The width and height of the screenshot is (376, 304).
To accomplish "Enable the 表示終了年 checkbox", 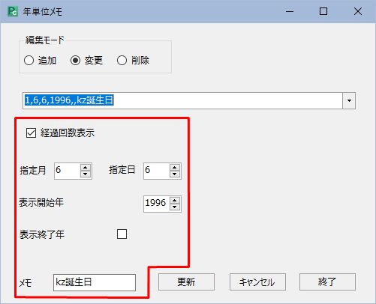I will (122, 234).
